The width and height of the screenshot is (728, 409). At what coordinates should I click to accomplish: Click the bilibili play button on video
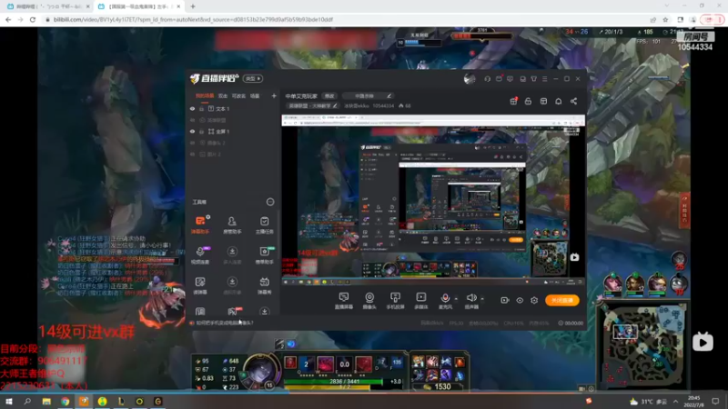[703, 343]
